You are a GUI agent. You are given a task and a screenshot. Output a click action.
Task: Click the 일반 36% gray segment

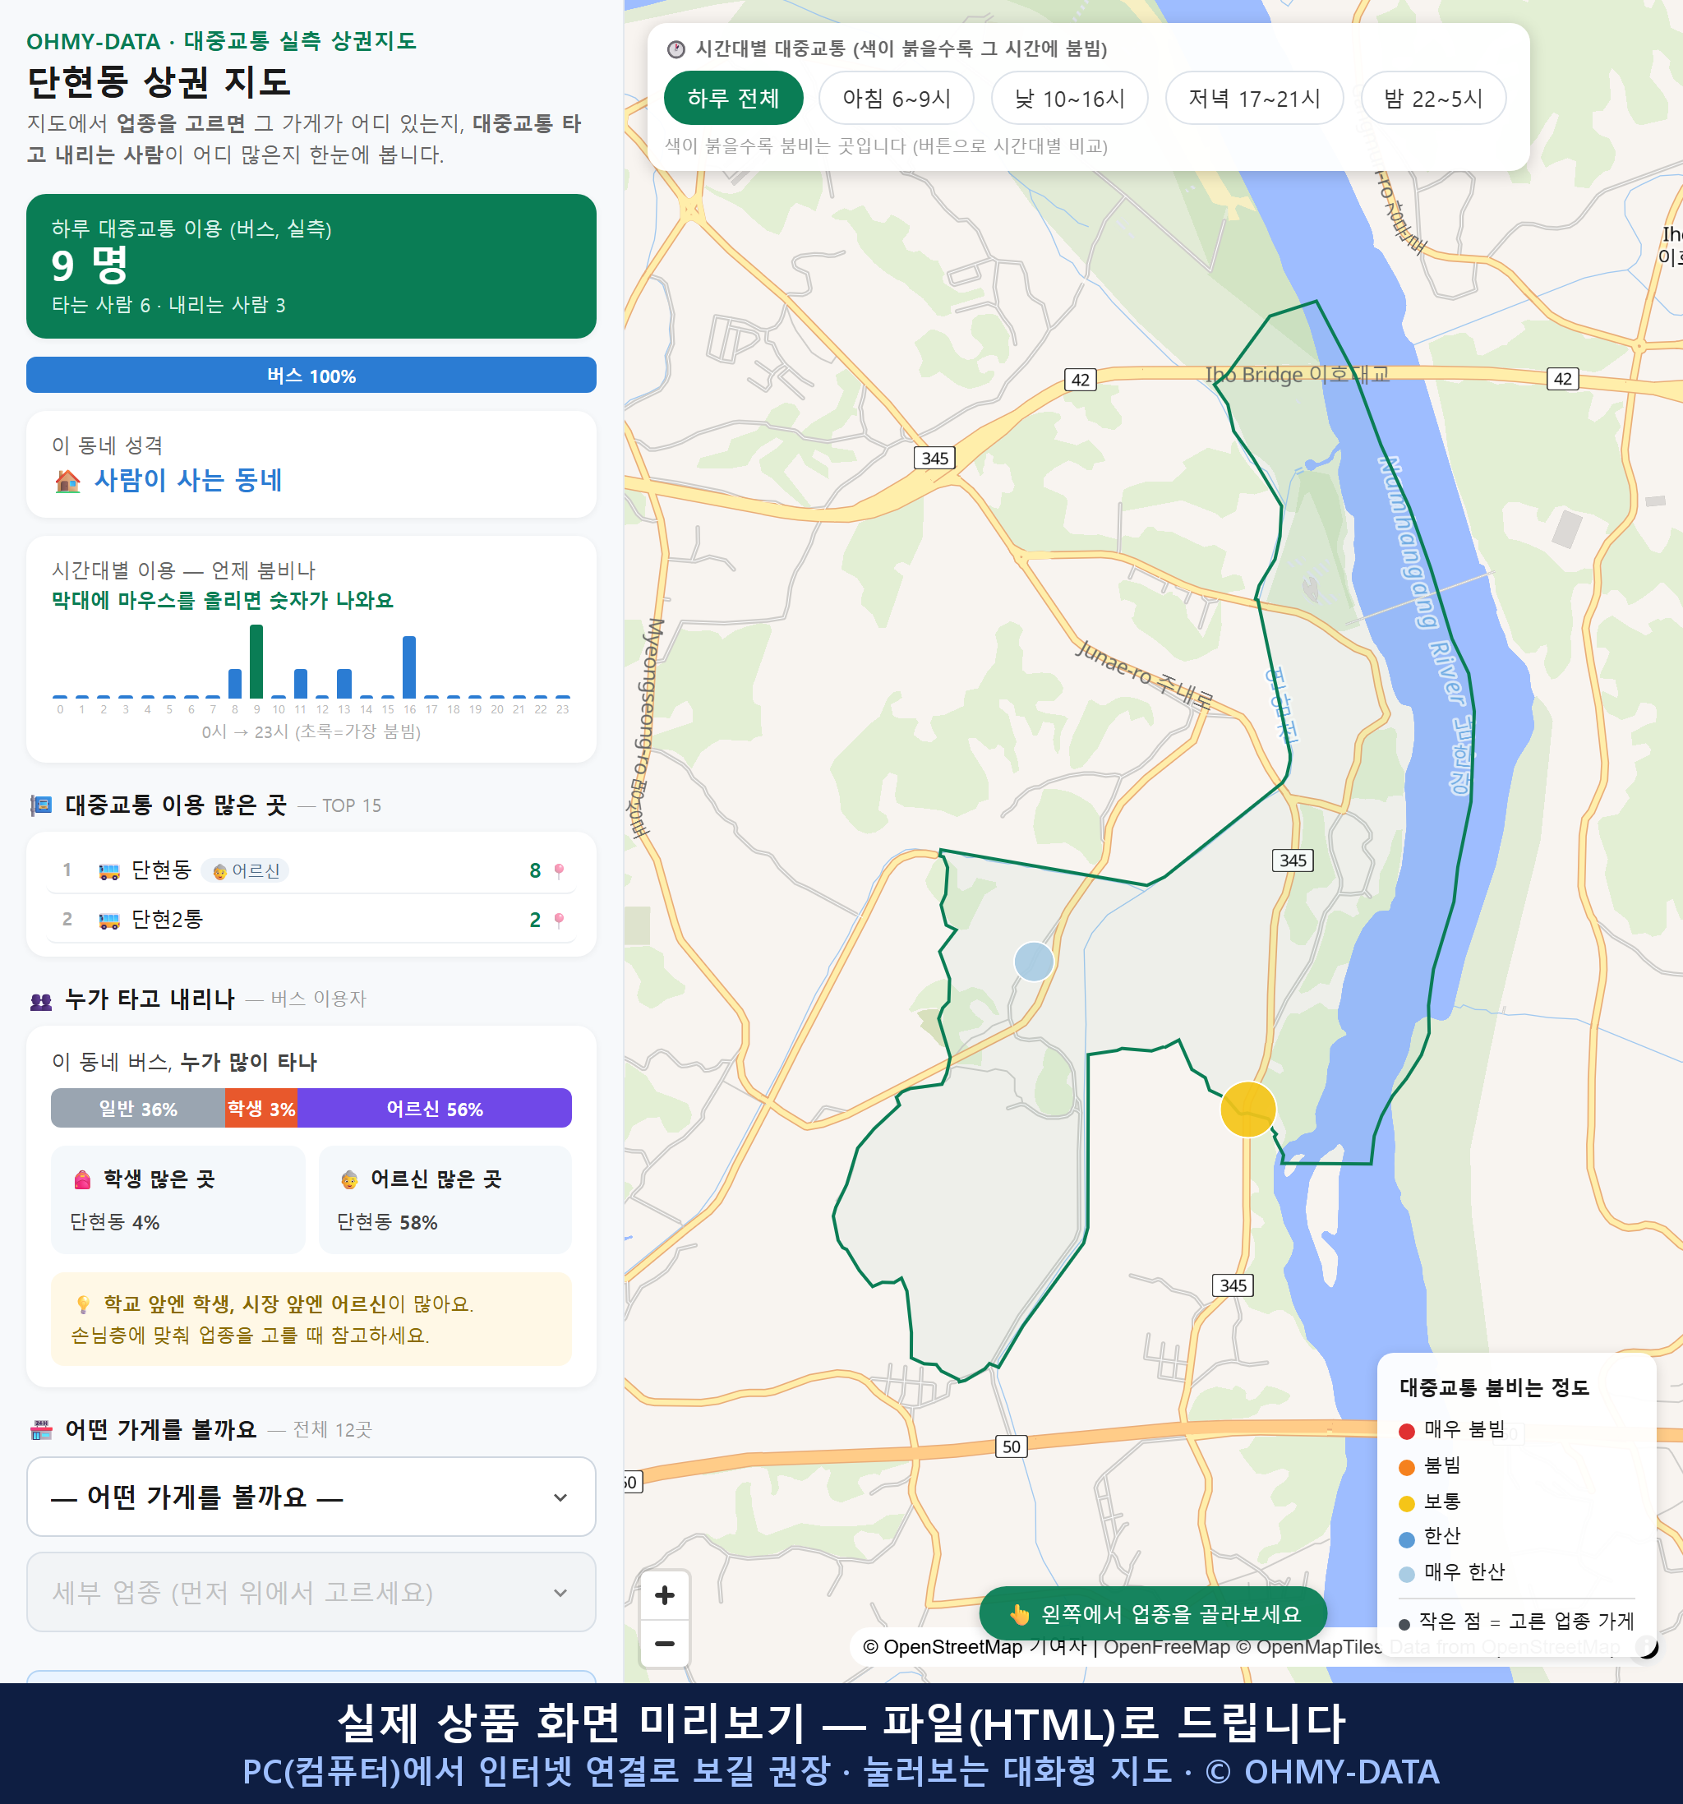pos(138,1108)
